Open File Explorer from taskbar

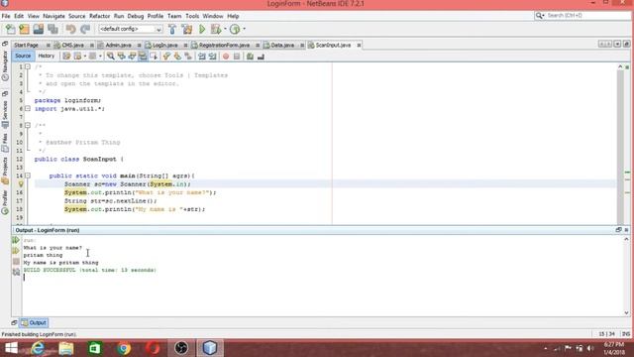click(66, 348)
